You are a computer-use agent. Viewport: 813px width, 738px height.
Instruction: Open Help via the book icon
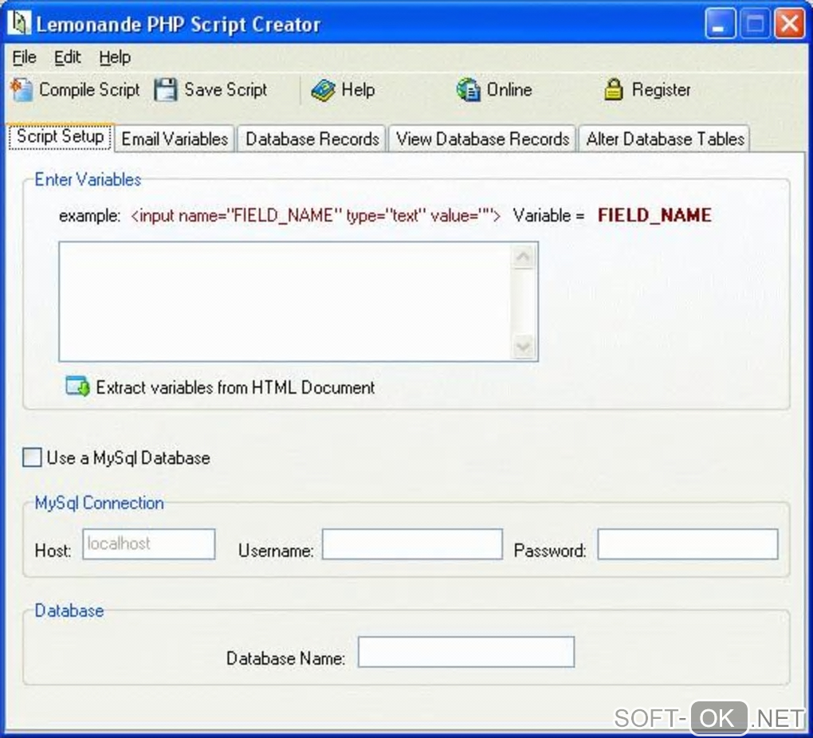(x=323, y=91)
